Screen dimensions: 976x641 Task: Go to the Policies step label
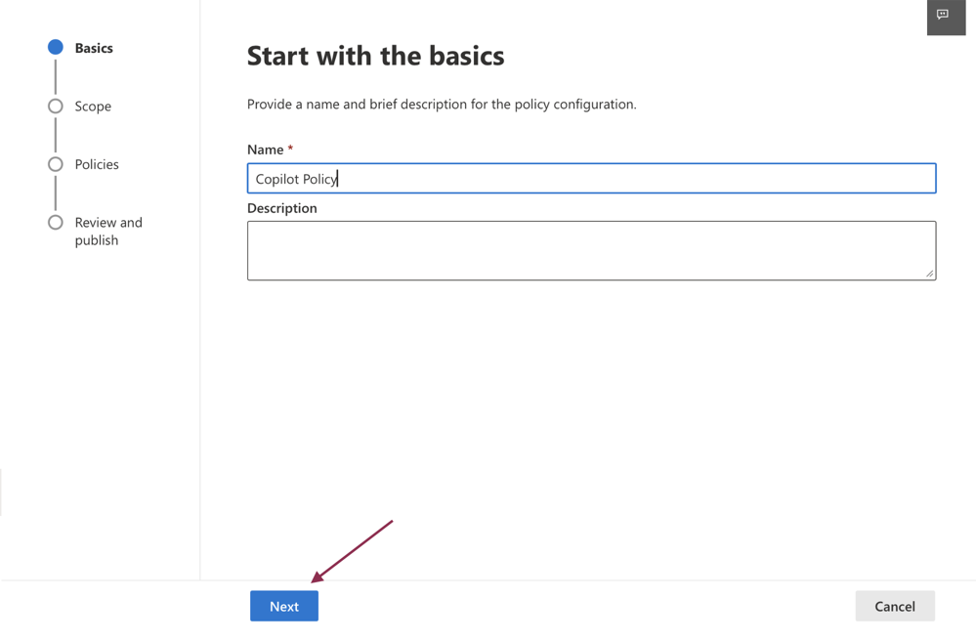point(97,164)
